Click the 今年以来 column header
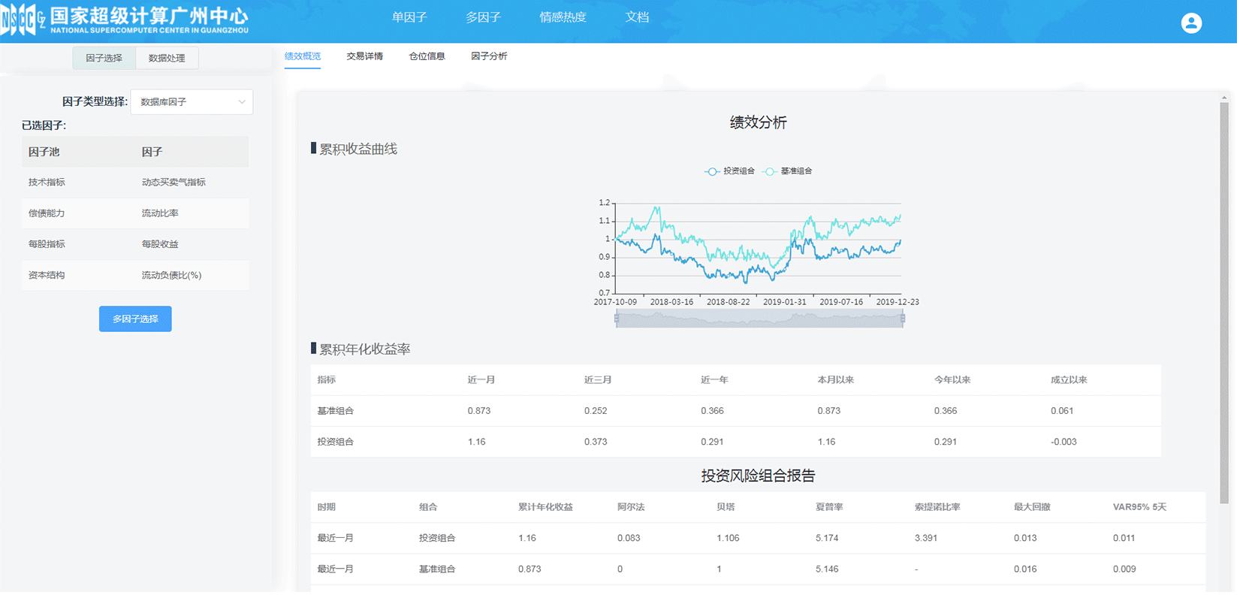The height and width of the screenshot is (601, 1237). click(x=952, y=380)
